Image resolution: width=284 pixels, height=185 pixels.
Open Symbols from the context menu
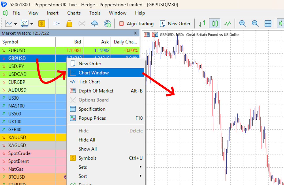coord(106,158)
